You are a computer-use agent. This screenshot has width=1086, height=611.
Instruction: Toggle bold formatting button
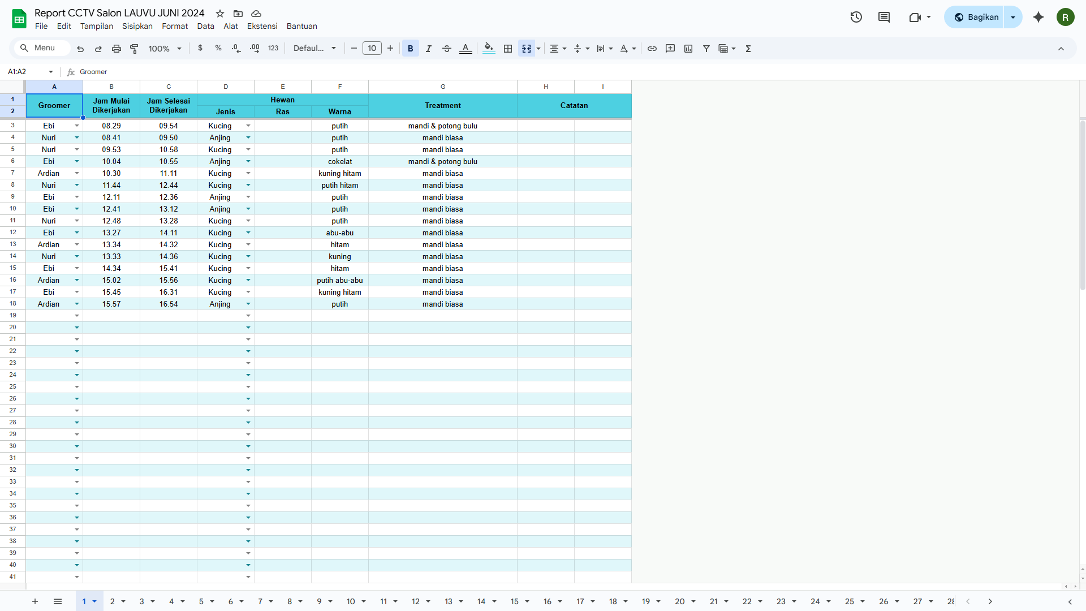411,49
